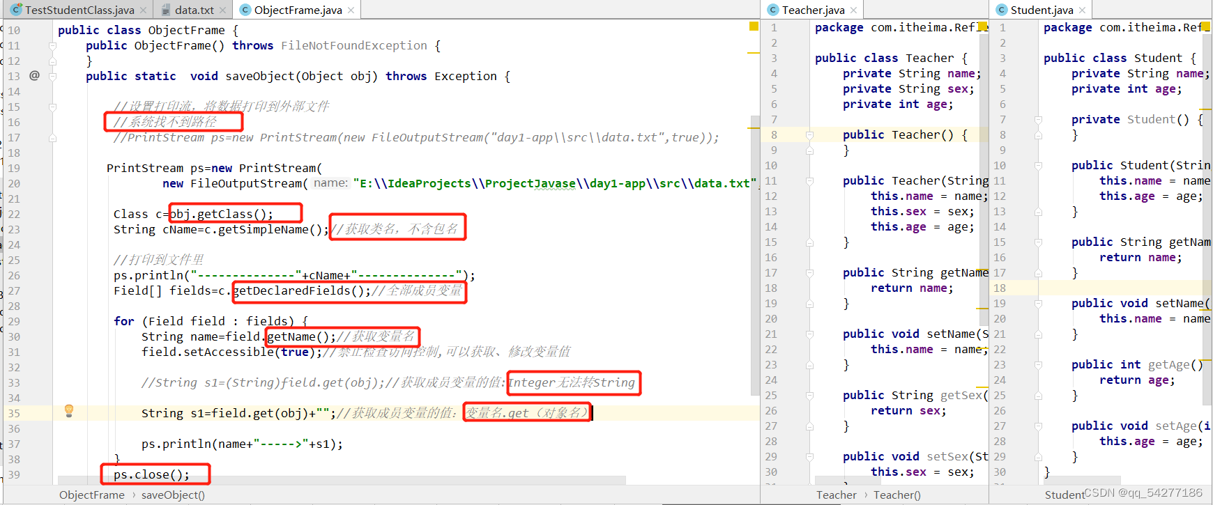Screen dimensions: 1213x505
Task: Click the ObjectFrame editor horizontal scrollbar
Action: [342, 480]
